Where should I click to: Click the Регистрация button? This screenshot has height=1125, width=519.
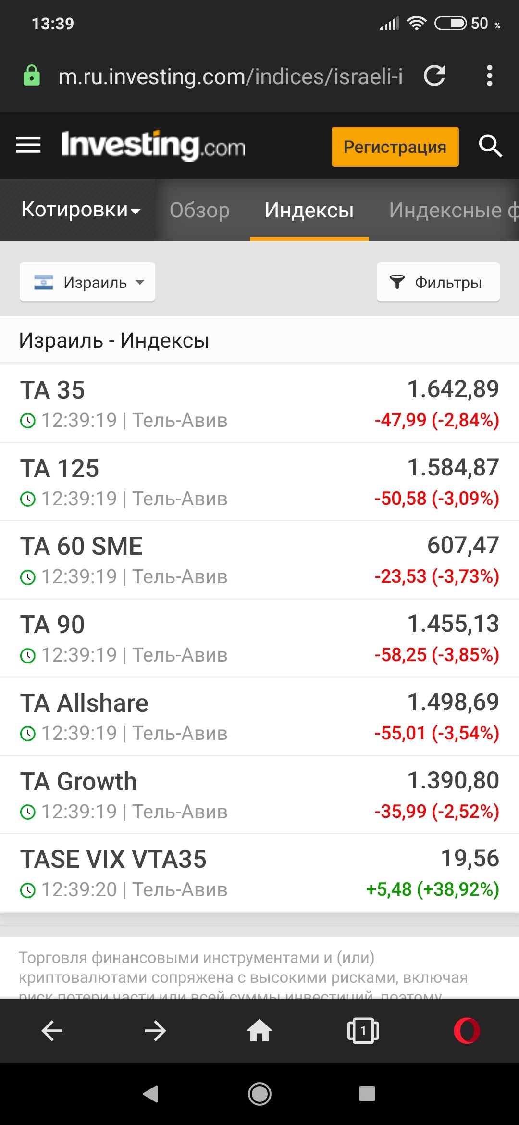[x=395, y=147]
